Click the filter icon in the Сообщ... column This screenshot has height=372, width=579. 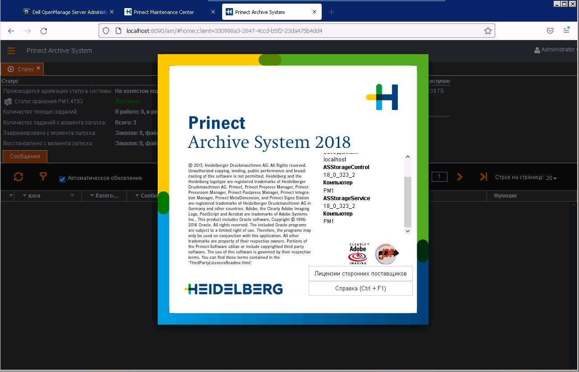(x=137, y=196)
